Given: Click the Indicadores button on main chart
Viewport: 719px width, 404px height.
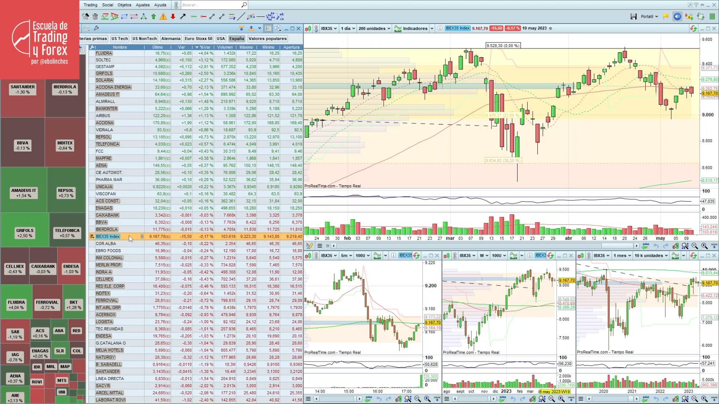Looking at the screenshot, I should click(x=414, y=28).
